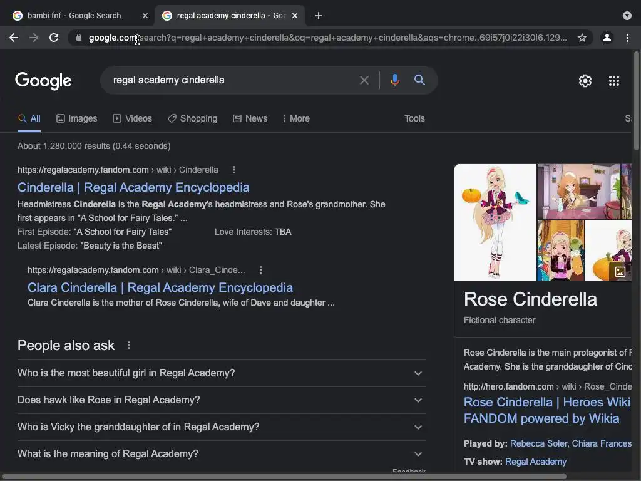Click the 'Latest Episode: Beauty is the Beast' text
This screenshot has width=641, height=481.
pyautogui.click(x=90, y=246)
